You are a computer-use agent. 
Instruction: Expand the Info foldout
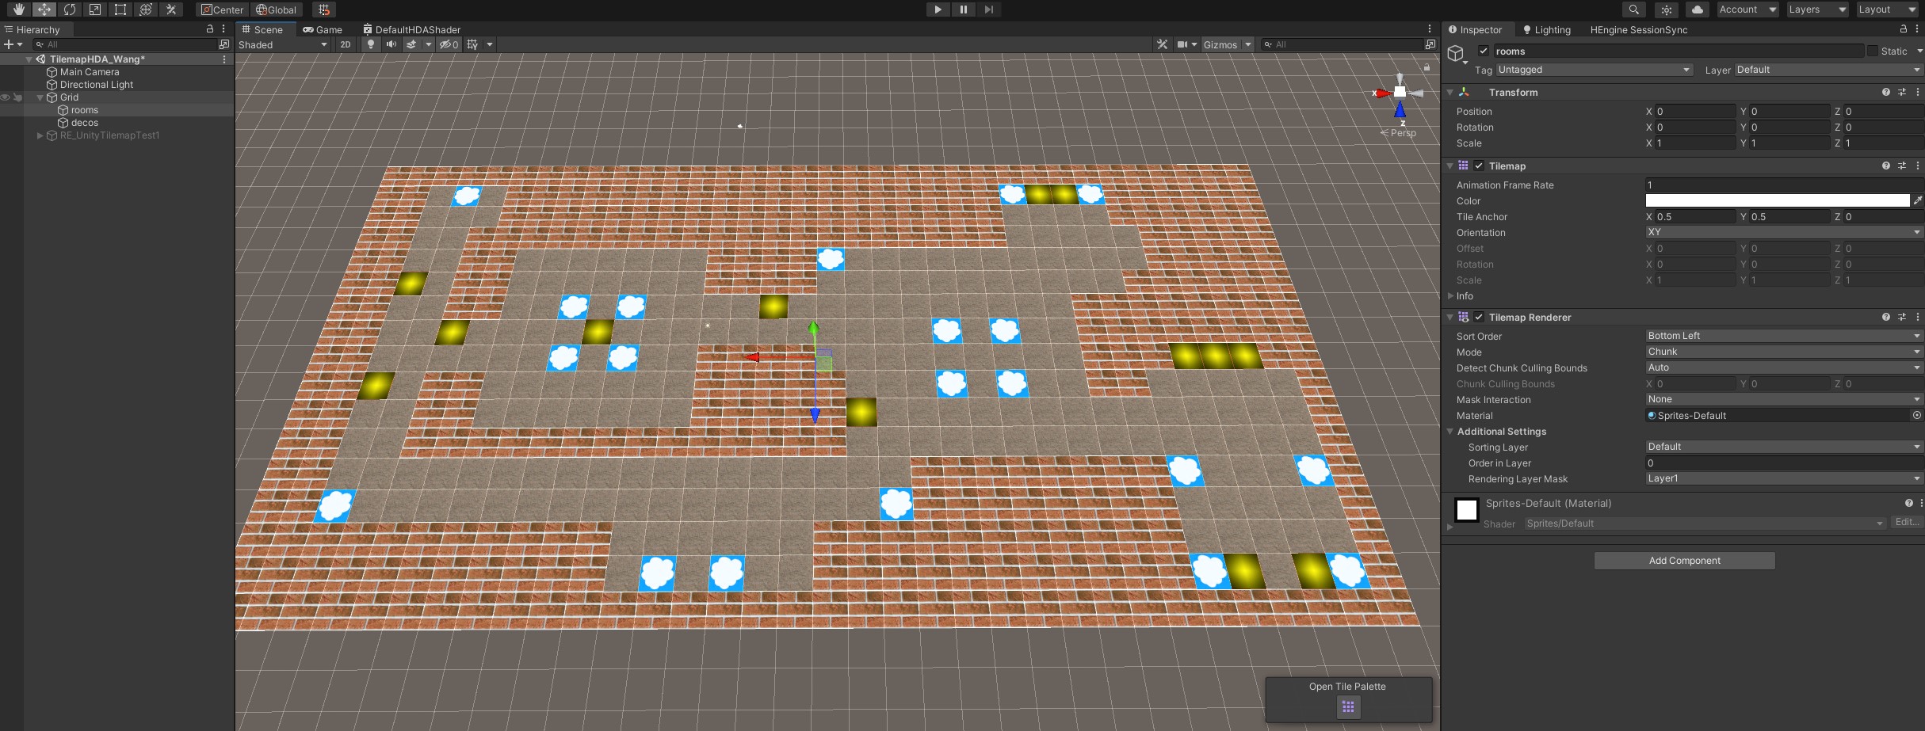tap(1451, 295)
